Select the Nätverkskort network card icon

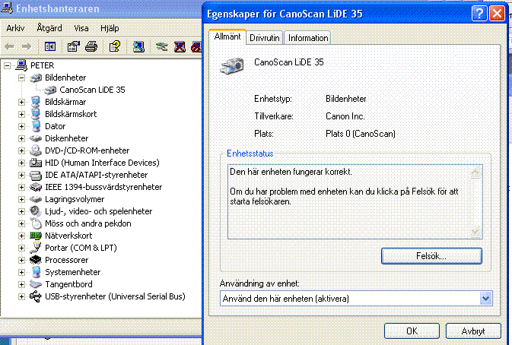click(x=36, y=236)
